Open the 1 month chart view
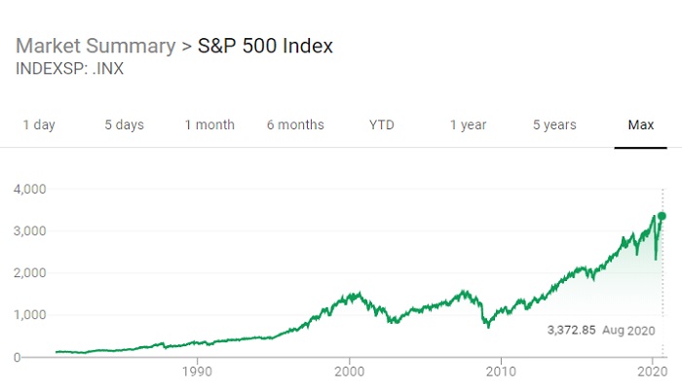 (209, 124)
